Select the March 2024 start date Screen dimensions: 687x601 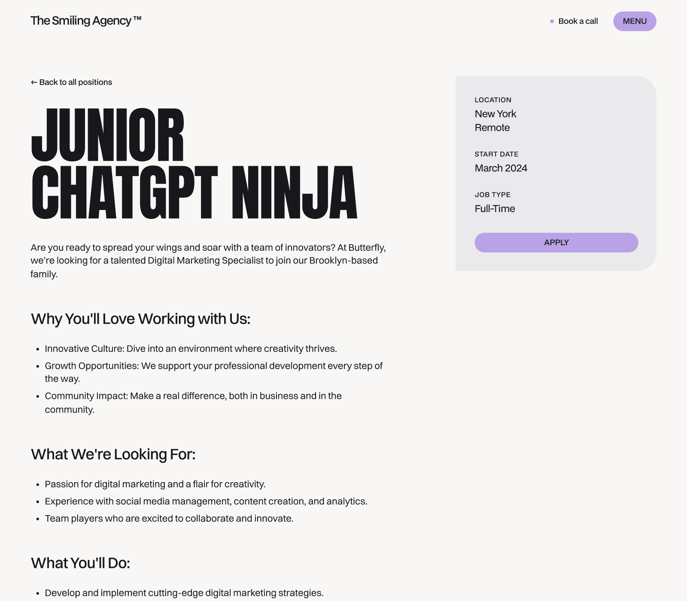click(x=501, y=168)
